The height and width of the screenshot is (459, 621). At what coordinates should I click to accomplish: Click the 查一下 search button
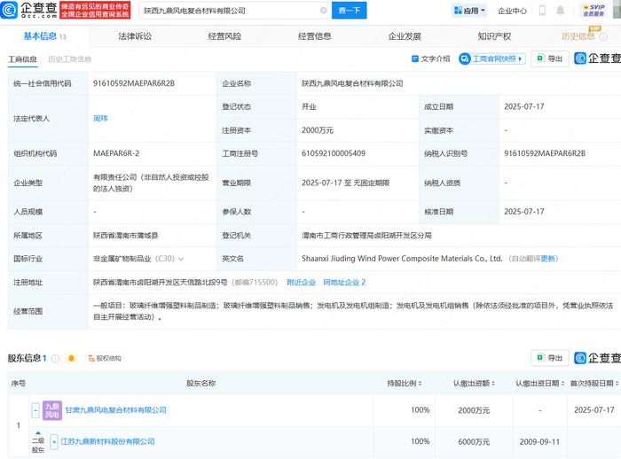[349, 11]
